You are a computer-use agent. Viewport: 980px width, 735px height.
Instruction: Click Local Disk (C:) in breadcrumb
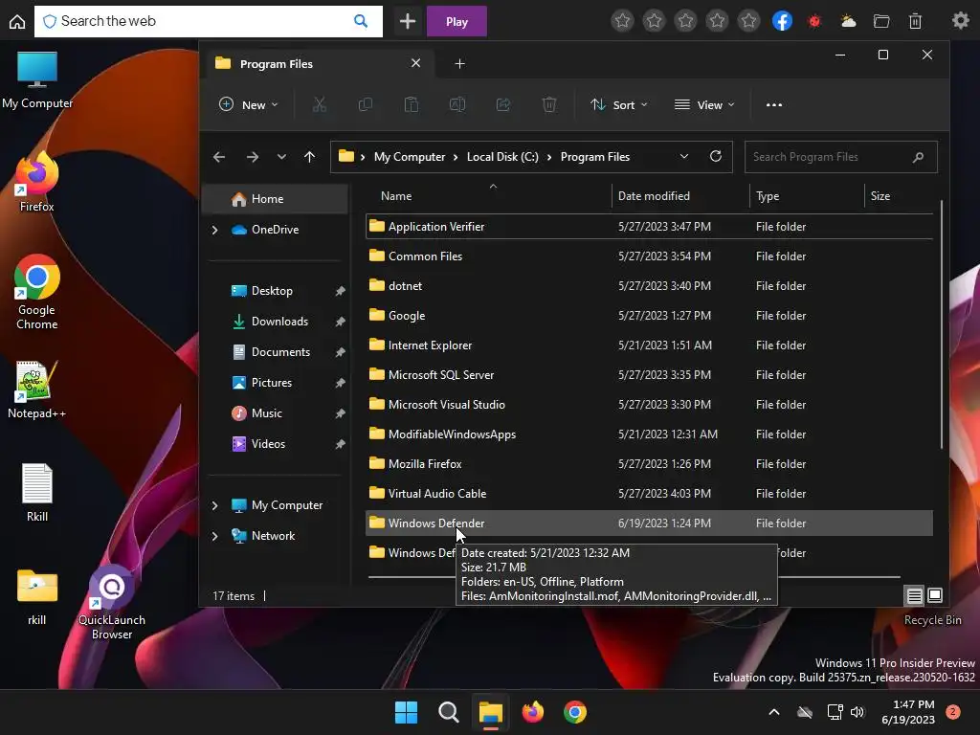pyautogui.click(x=502, y=157)
